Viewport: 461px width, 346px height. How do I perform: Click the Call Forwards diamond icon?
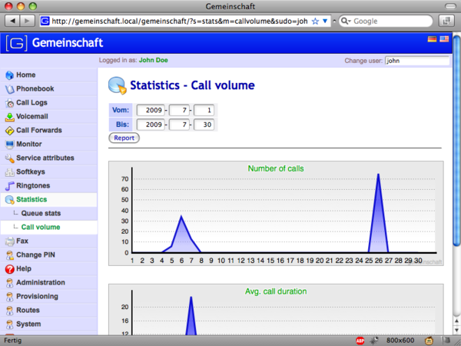pyautogui.click(x=9, y=131)
